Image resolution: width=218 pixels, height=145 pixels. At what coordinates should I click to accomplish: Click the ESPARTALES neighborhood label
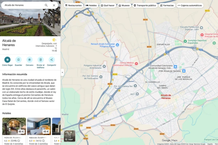(x=163, y=45)
